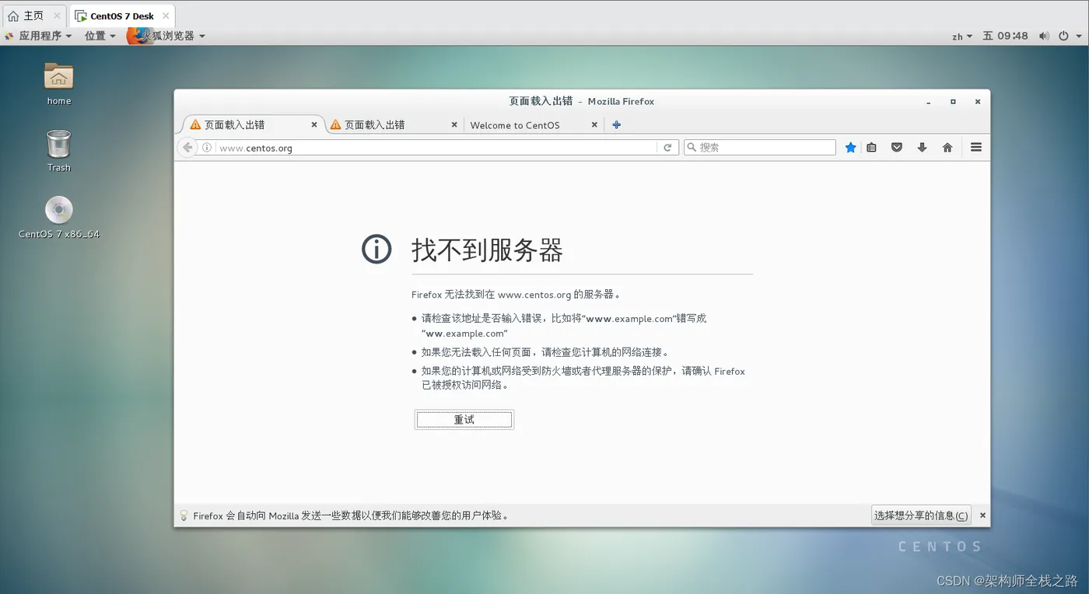Click the clock showing 五 09:48

(1005, 36)
